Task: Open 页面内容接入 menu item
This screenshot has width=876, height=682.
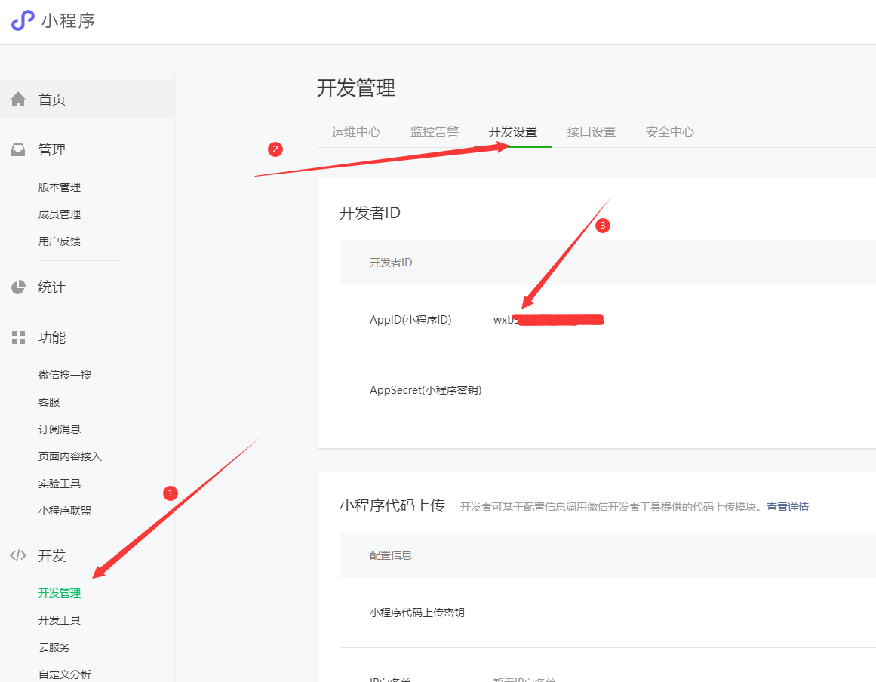Action: click(70, 456)
